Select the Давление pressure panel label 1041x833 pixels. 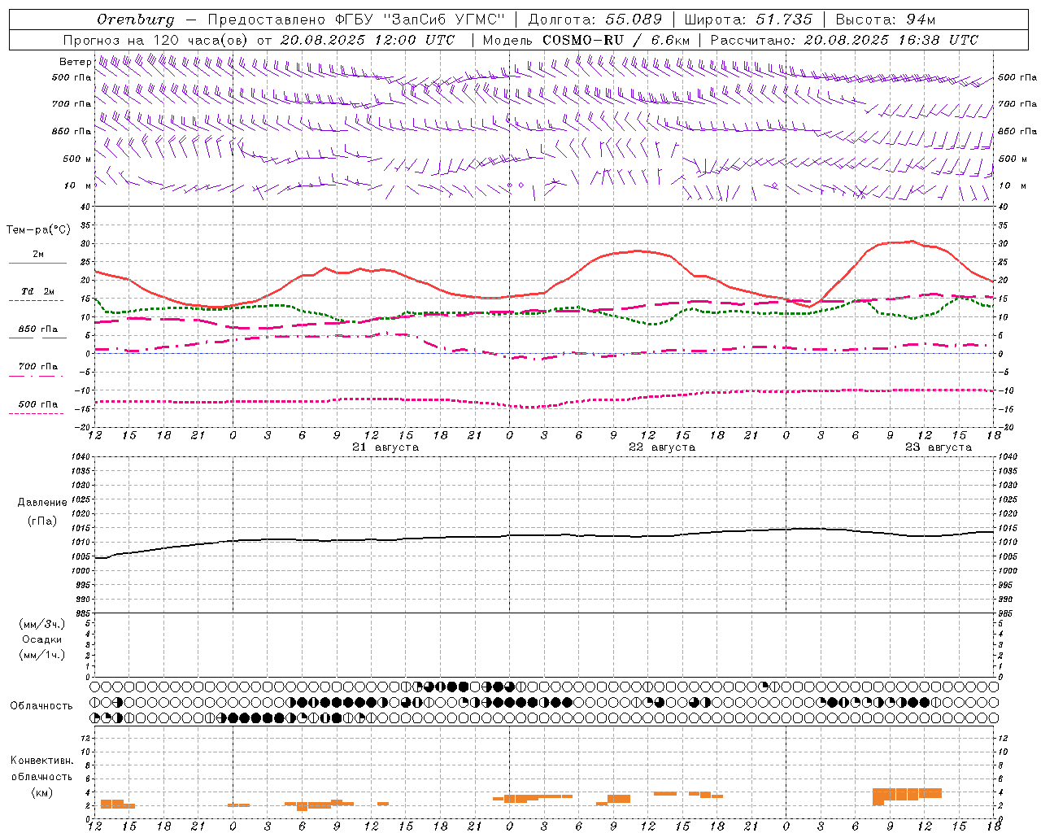pos(42,503)
